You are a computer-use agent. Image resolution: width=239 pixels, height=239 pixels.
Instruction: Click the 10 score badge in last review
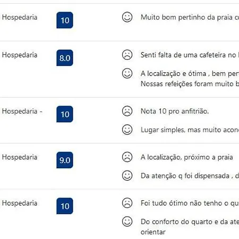(65, 206)
